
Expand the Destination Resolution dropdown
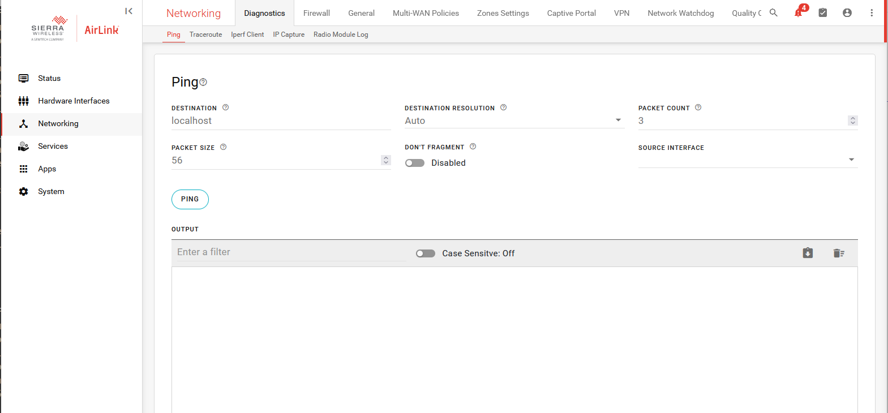click(x=618, y=121)
